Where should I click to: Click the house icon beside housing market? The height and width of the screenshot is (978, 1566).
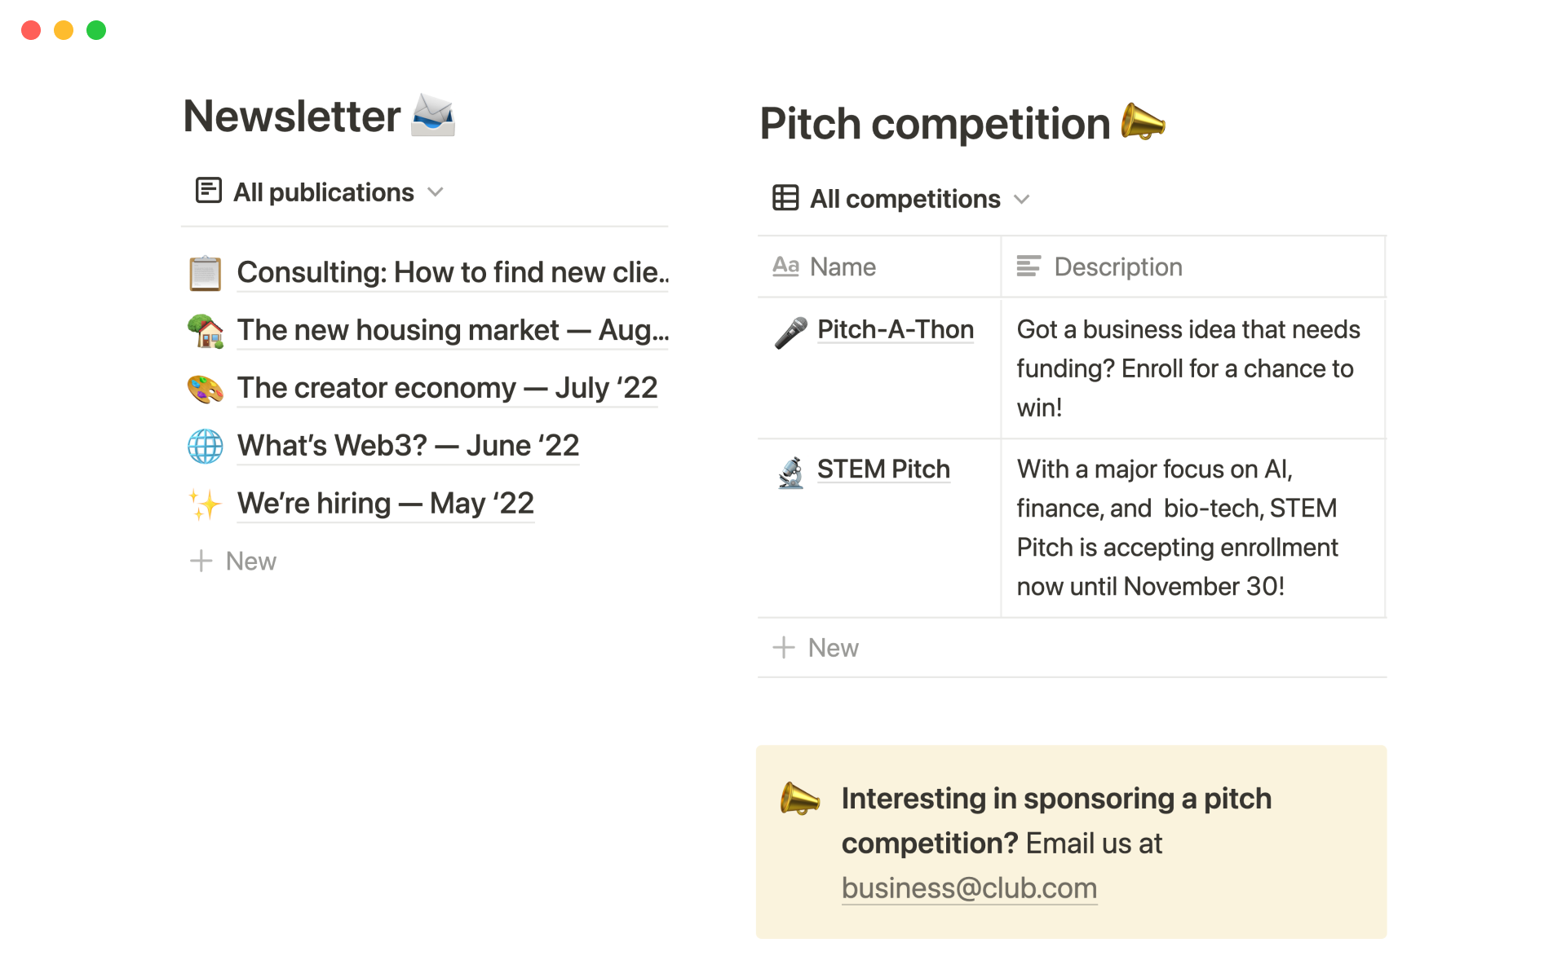[x=206, y=331]
